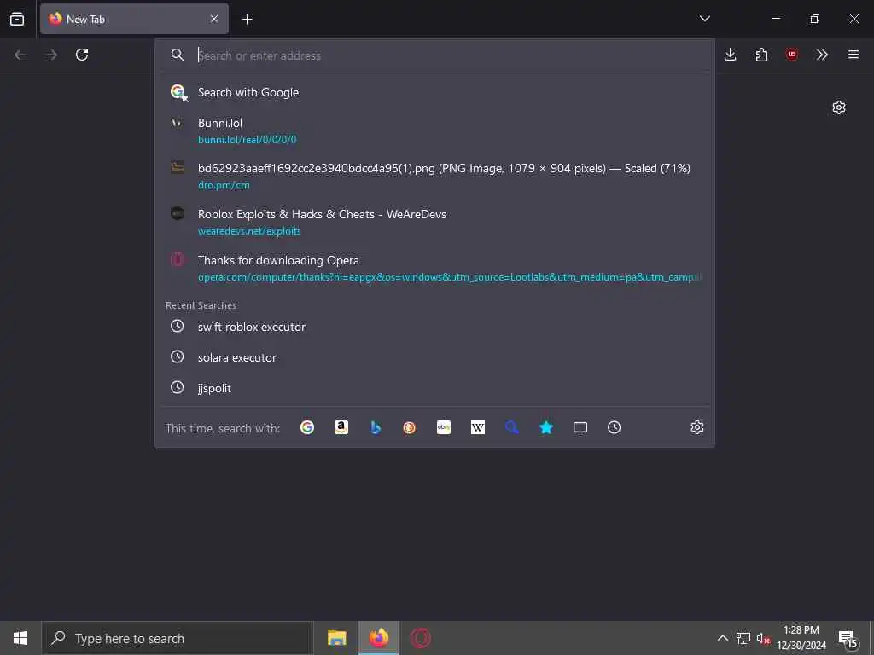The height and width of the screenshot is (655, 874).
Task: Select the New Tab tab
Action: pos(134,19)
